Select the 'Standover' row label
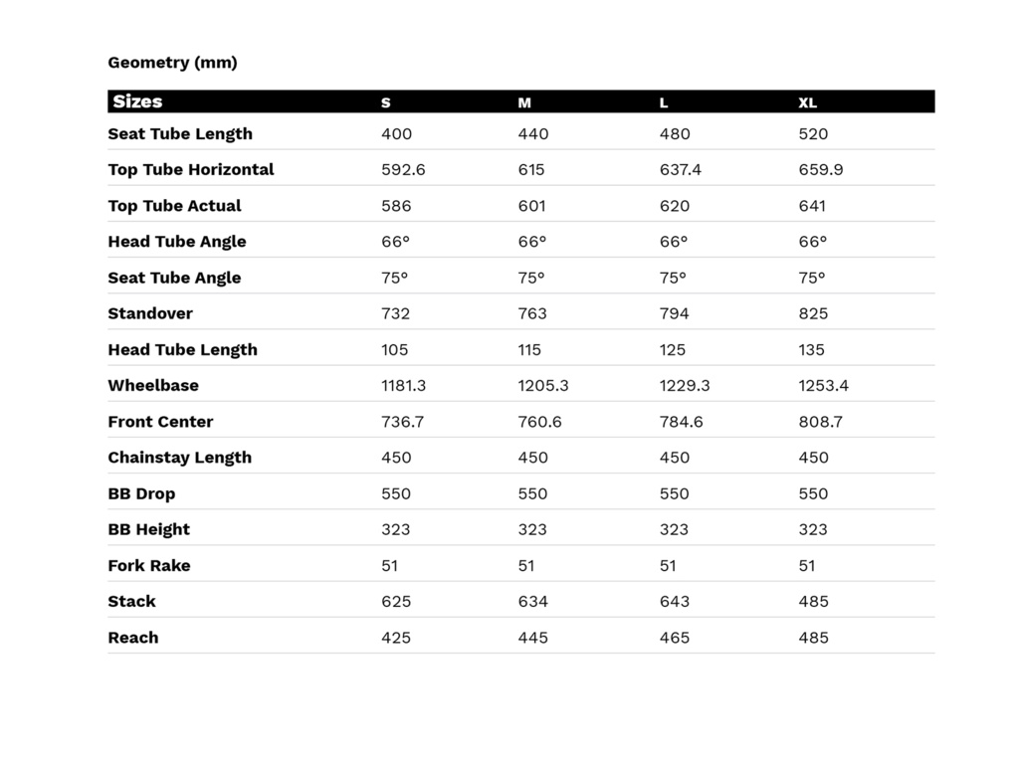Image resolution: width=1019 pixels, height=764 pixels. pos(150,314)
